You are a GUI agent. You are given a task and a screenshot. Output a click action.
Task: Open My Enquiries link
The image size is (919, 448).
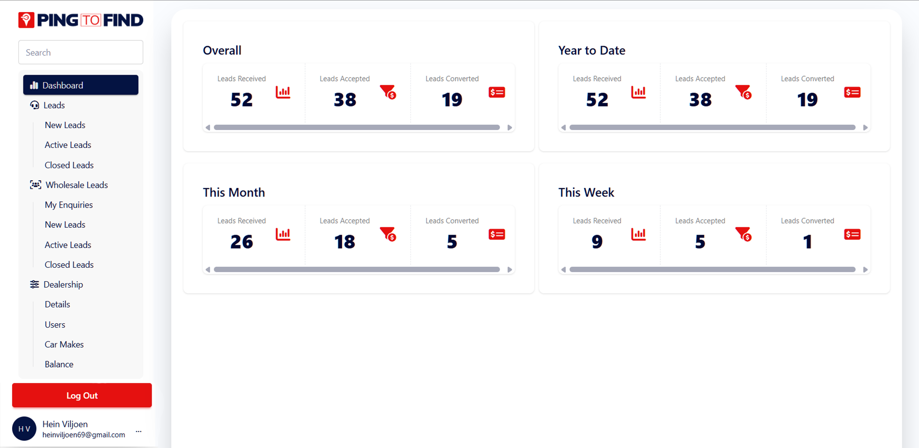tap(69, 205)
